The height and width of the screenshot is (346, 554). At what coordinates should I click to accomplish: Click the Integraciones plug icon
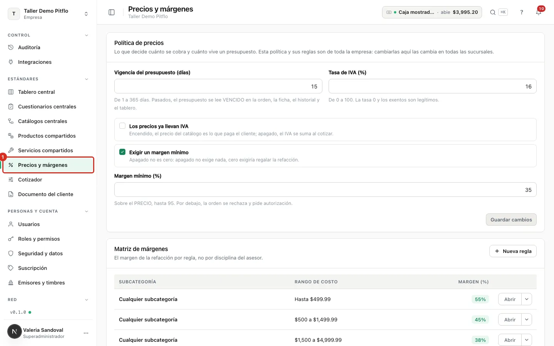click(x=11, y=62)
